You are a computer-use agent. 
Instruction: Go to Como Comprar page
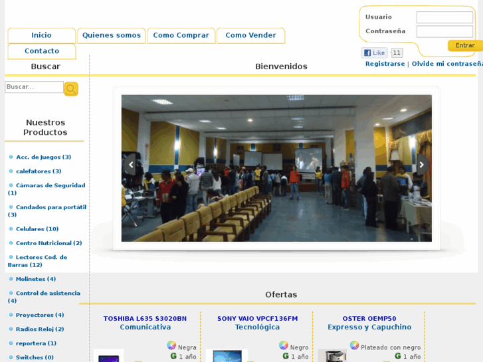click(181, 35)
